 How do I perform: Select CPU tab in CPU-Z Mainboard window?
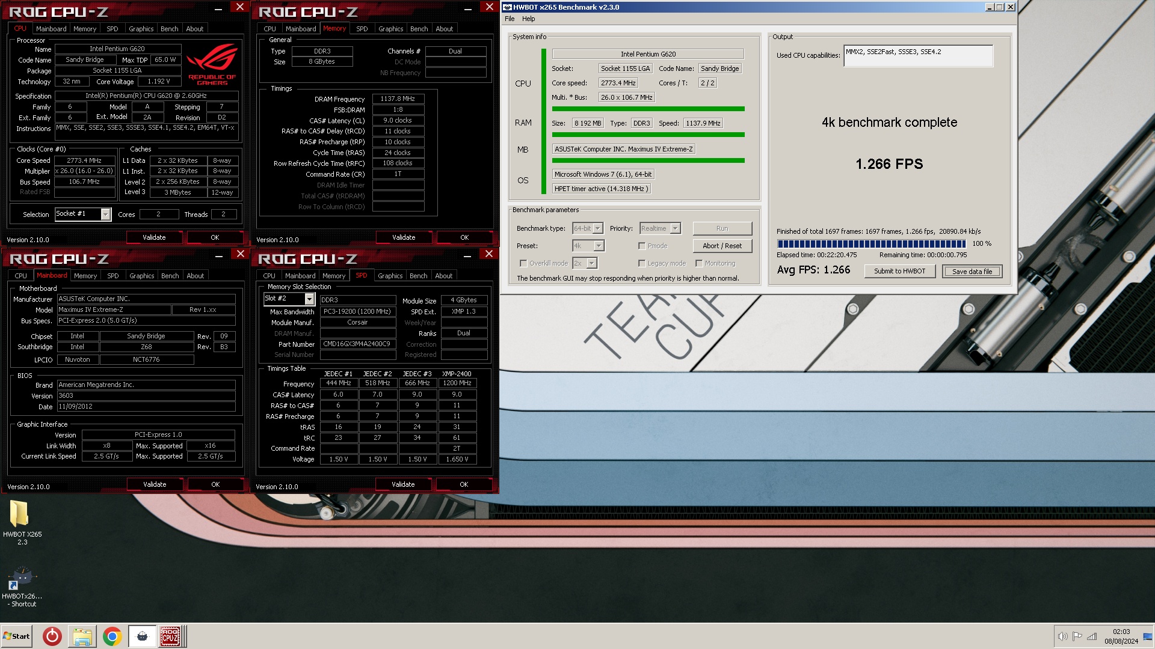(20, 276)
